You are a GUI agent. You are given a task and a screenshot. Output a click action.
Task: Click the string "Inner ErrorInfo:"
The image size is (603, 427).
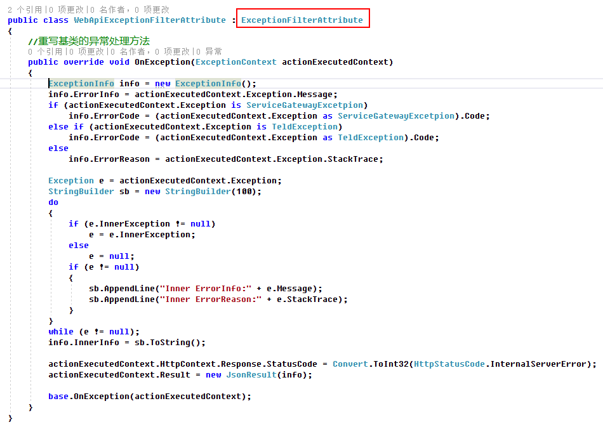pyautogui.click(x=206, y=289)
